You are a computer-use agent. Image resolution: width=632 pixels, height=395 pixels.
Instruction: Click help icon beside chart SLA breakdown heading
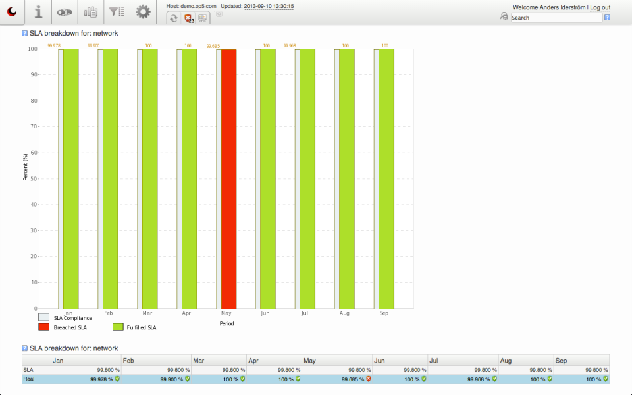(24, 33)
